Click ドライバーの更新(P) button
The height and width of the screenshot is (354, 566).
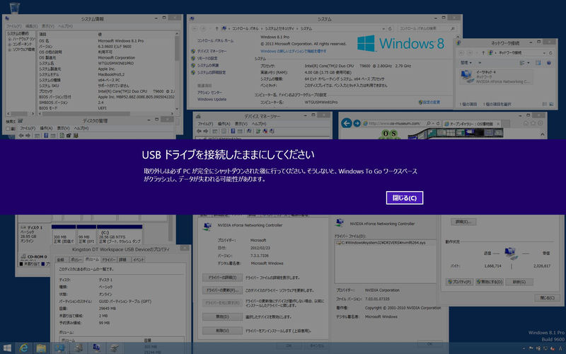222,290
